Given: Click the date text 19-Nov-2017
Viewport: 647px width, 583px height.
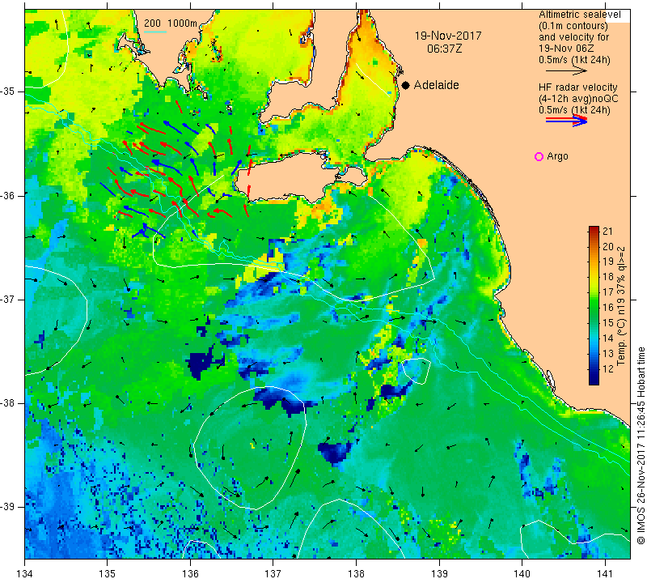Looking at the screenshot, I should 448,36.
